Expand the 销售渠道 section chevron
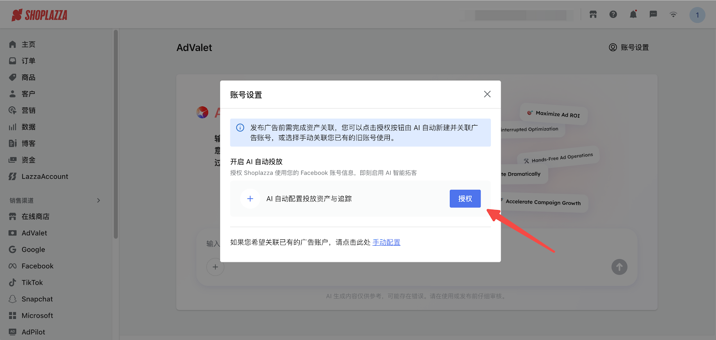This screenshot has width=716, height=340. (98, 201)
